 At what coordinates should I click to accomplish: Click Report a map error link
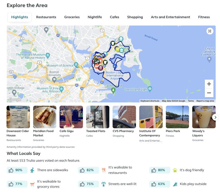[205, 101]
